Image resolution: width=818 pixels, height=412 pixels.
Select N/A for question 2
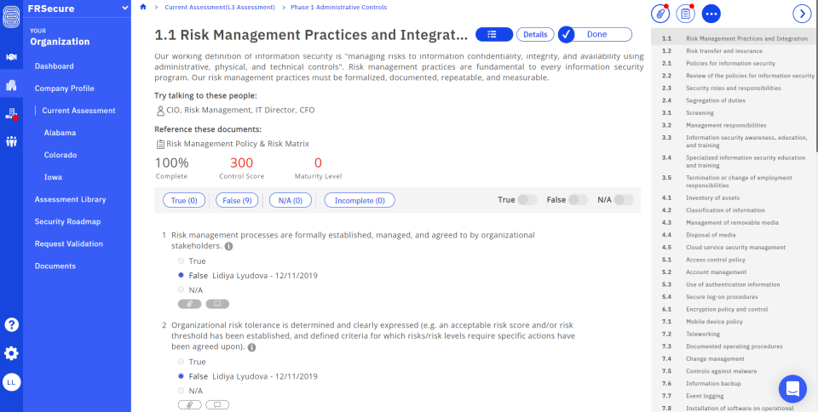tap(181, 391)
